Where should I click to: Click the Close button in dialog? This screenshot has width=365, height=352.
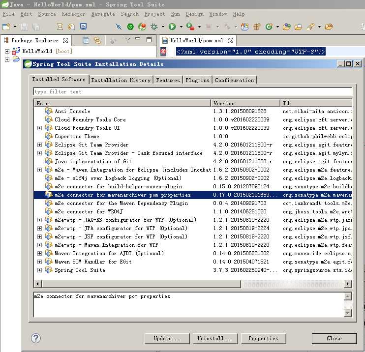pos(334,339)
